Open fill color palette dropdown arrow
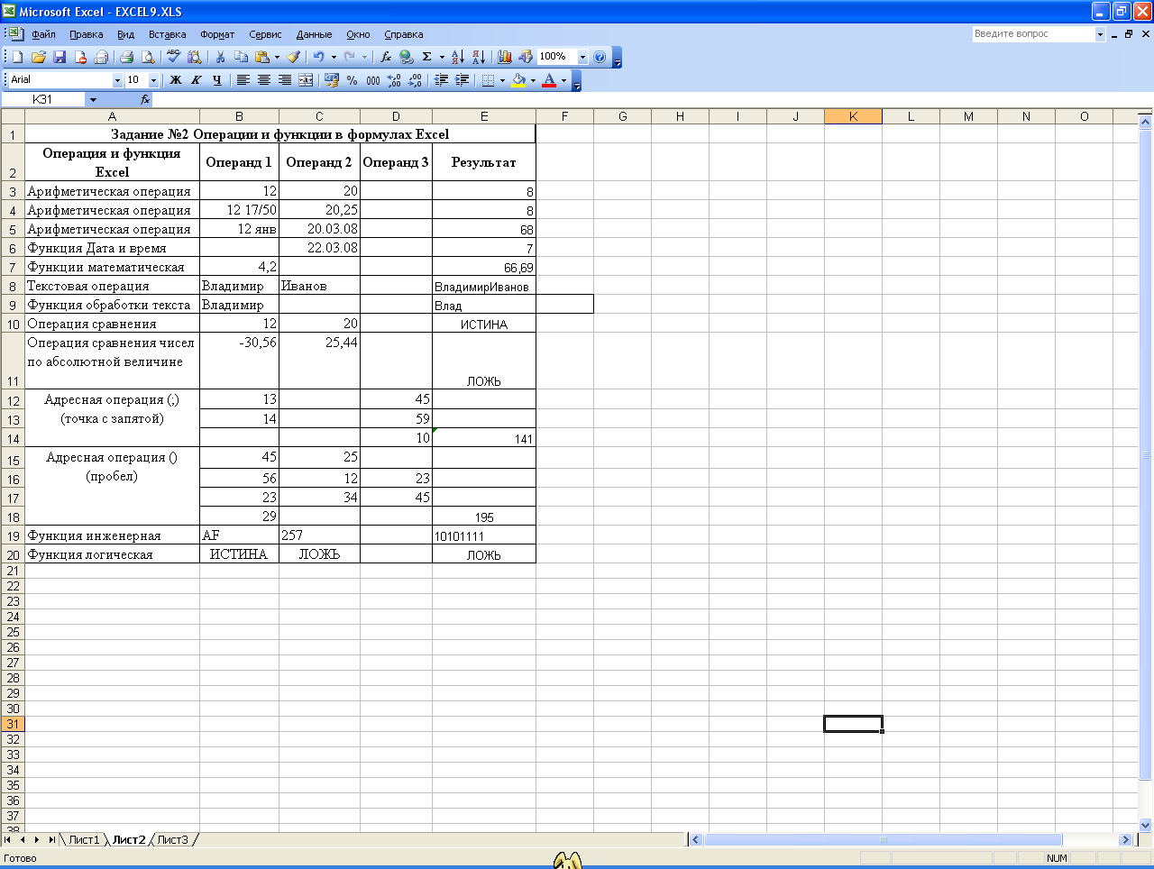 [x=533, y=80]
